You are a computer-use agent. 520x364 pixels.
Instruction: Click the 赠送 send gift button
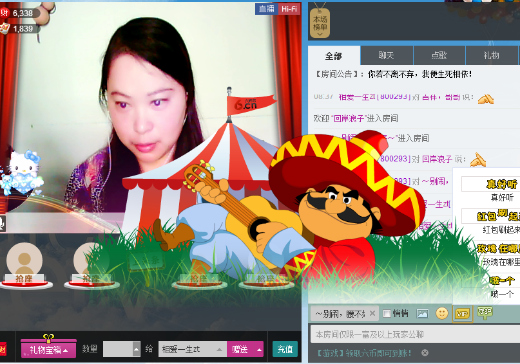[240, 349]
